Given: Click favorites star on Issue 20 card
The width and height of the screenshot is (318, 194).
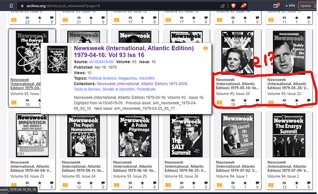Looking at the screenshot, I should click(x=245, y=100).
